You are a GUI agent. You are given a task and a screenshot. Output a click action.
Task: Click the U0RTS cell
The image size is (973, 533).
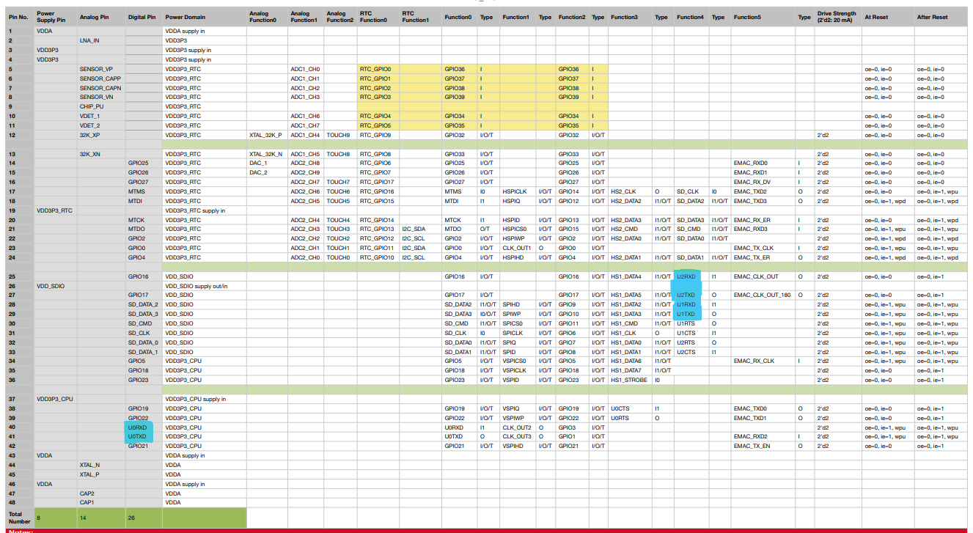[631, 418]
